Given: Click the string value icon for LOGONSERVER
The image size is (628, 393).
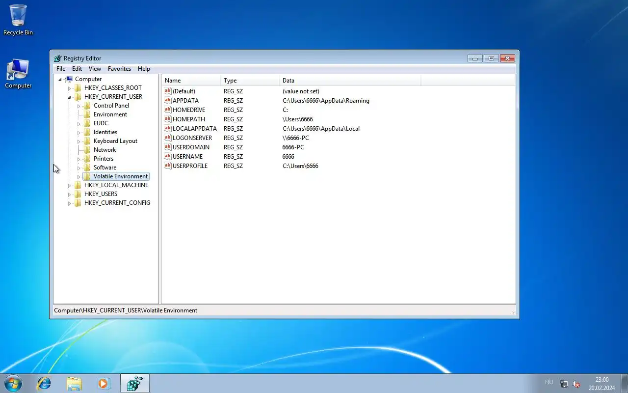Looking at the screenshot, I should [167, 138].
